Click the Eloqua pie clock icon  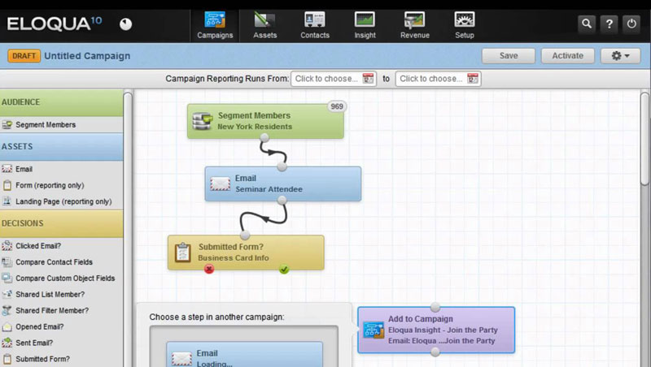tap(126, 24)
